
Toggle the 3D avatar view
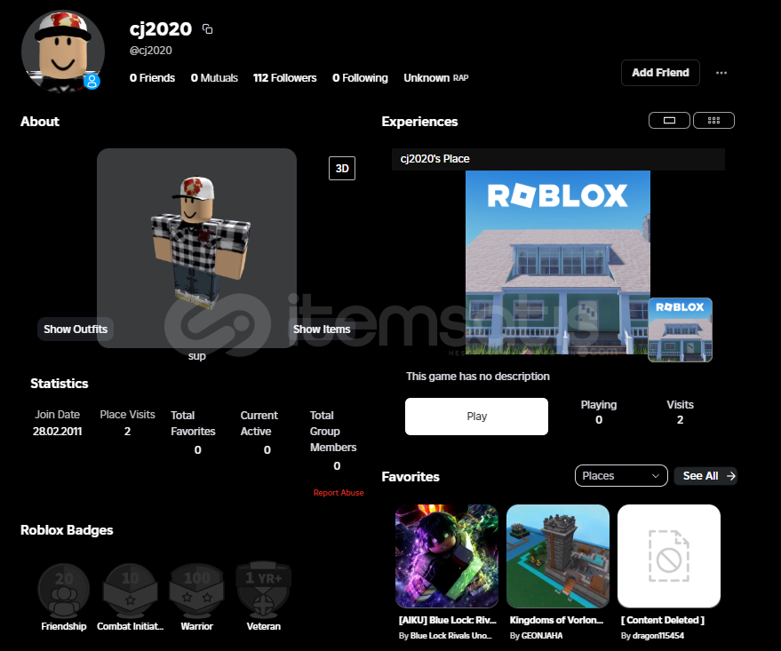[x=342, y=168]
